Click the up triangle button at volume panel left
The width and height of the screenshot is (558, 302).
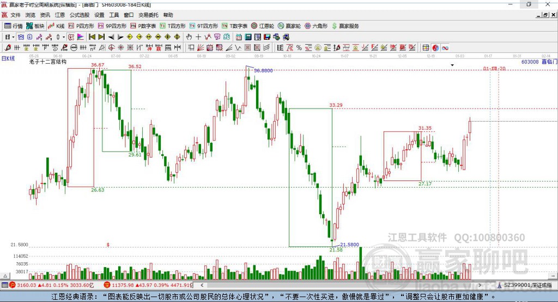[5, 276]
